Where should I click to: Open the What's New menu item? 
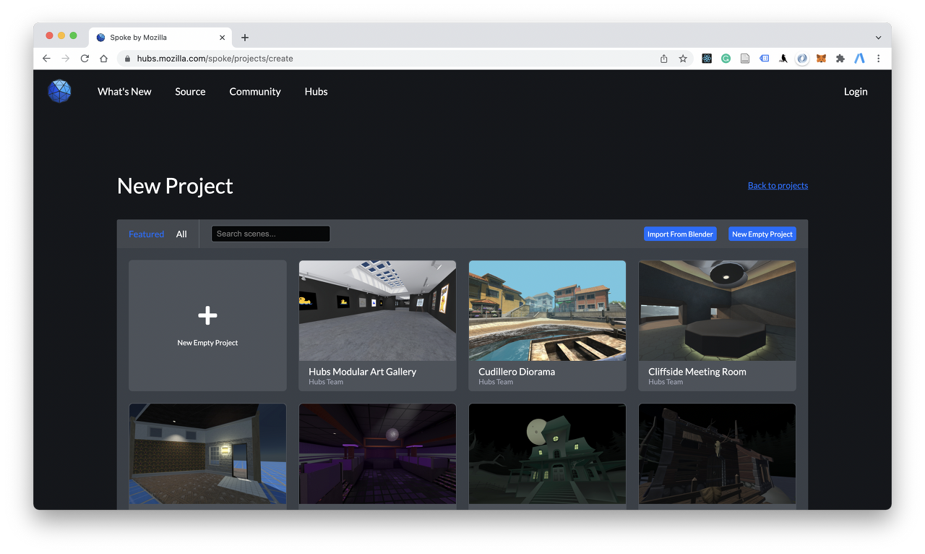pos(124,91)
